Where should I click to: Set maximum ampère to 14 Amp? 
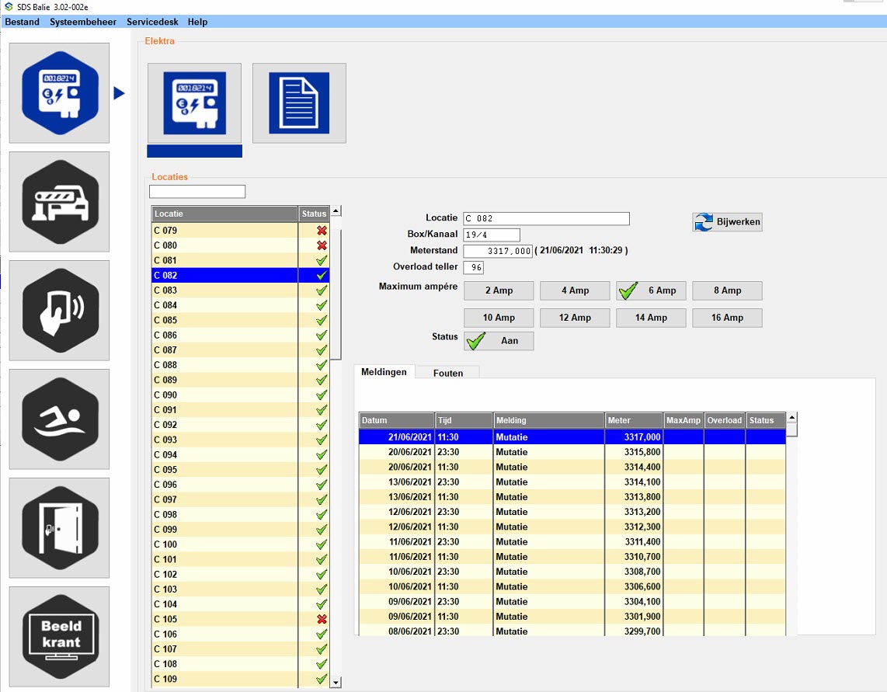pyautogui.click(x=651, y=318)
